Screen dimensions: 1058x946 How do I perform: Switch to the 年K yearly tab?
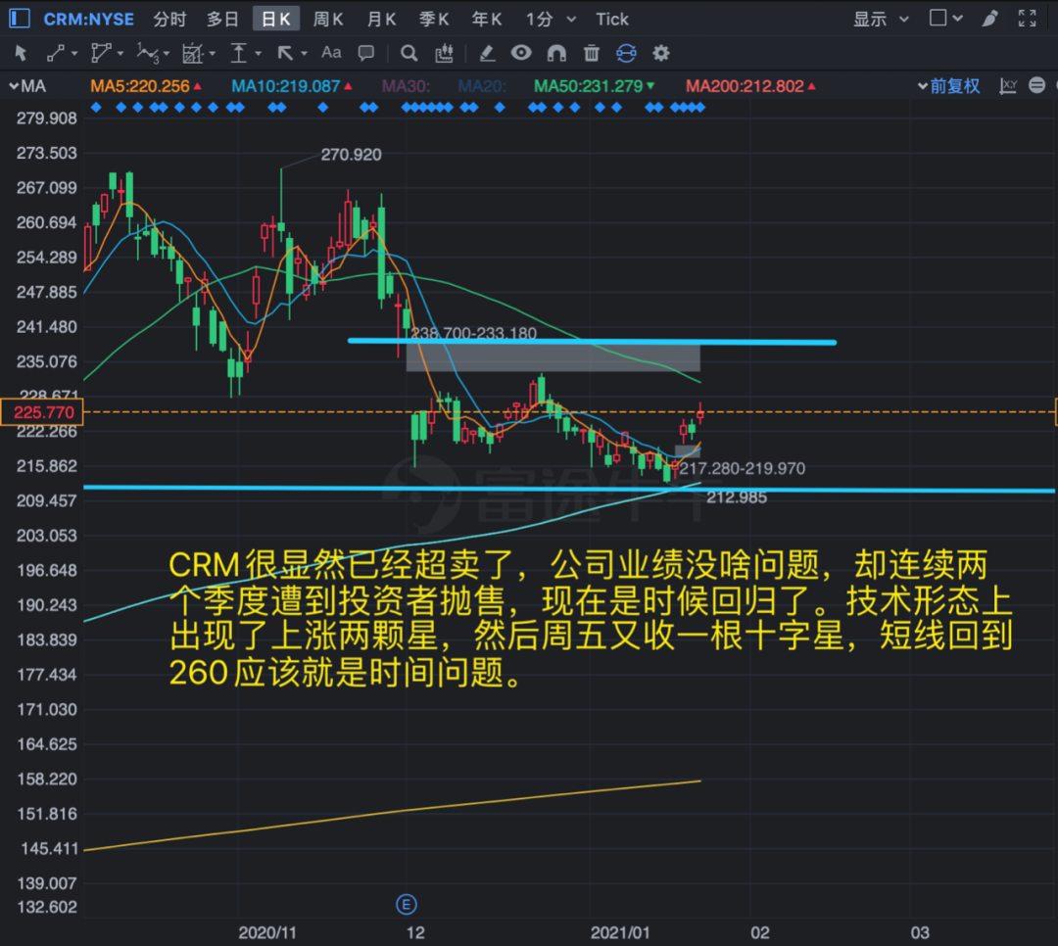point(487,19)
